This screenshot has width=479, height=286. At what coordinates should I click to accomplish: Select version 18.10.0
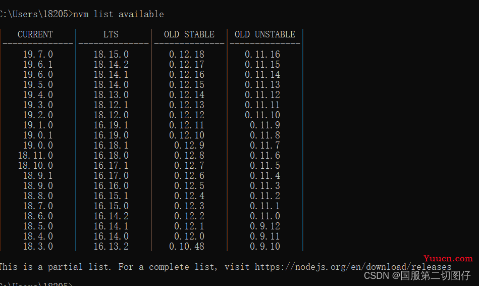[35, 165]
